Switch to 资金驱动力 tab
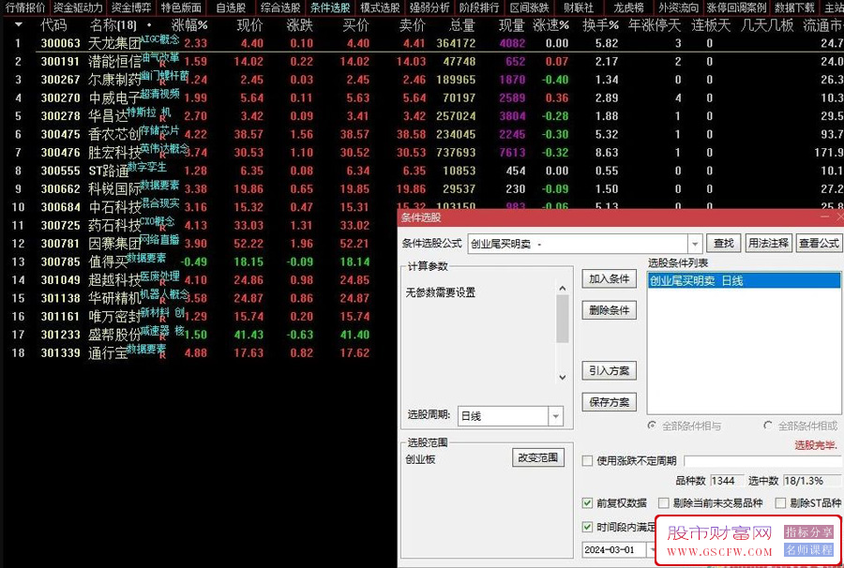Screen dimensions: 844x568 78,7
